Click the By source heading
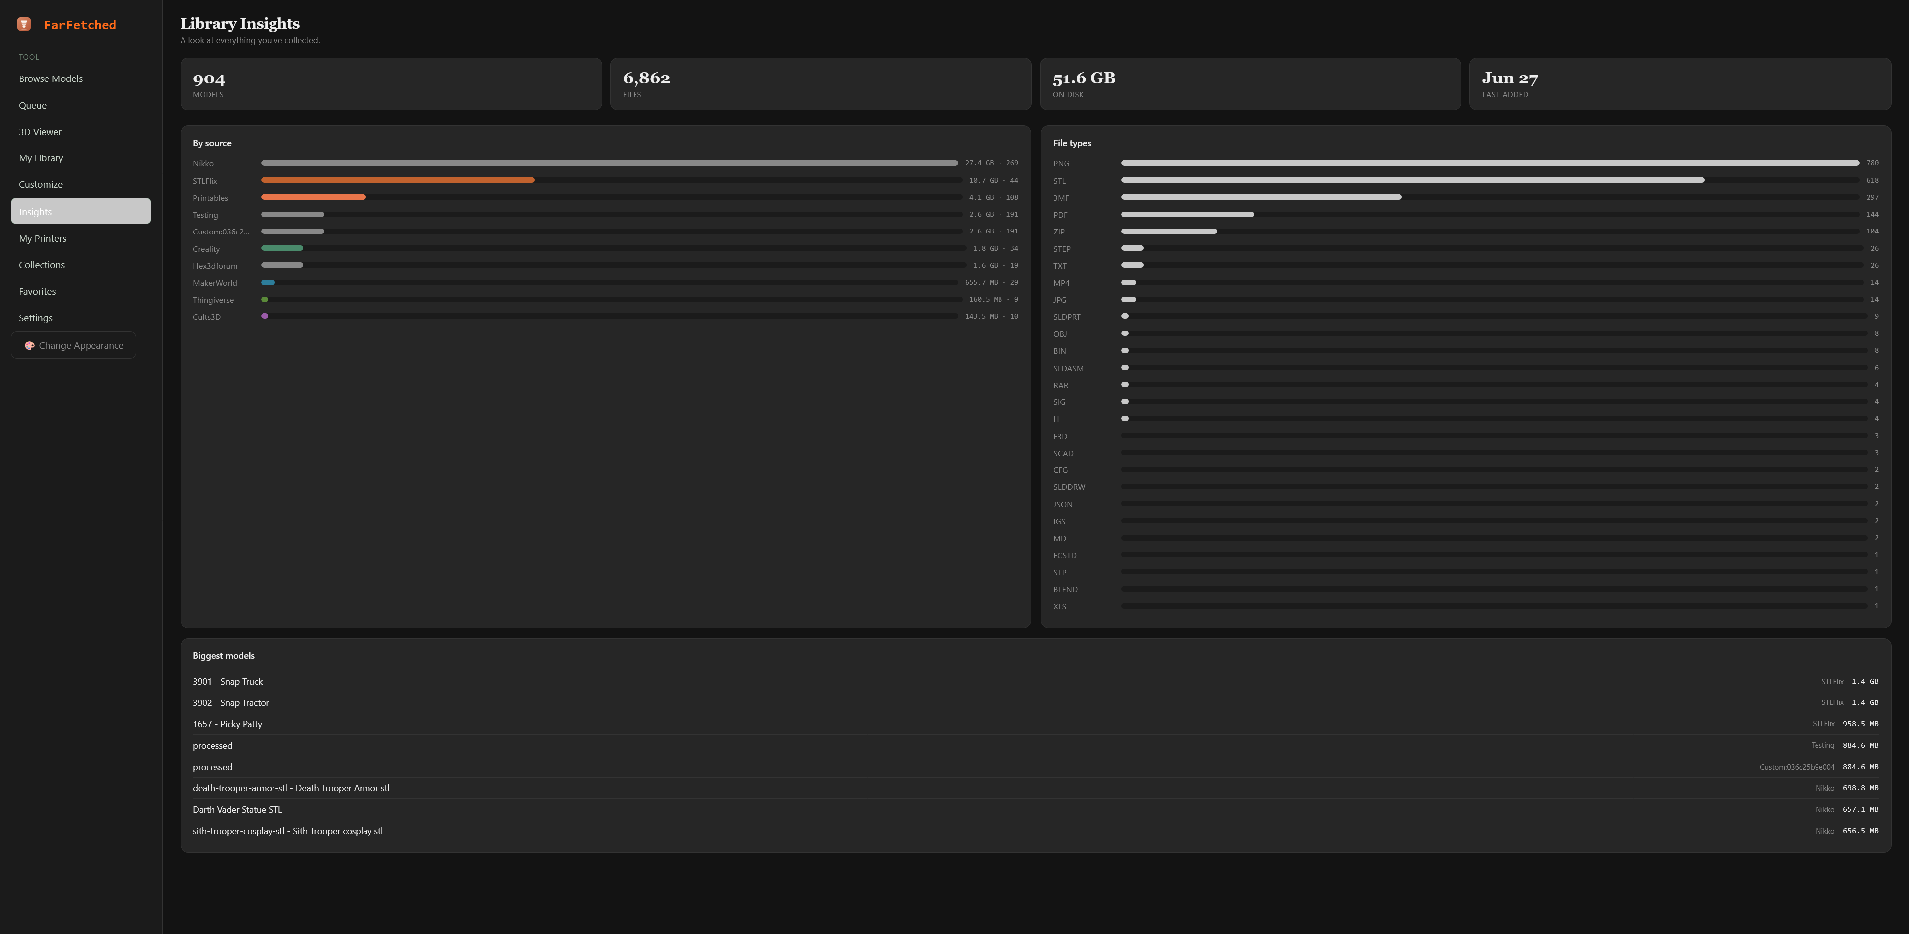 tap(212, 143)
